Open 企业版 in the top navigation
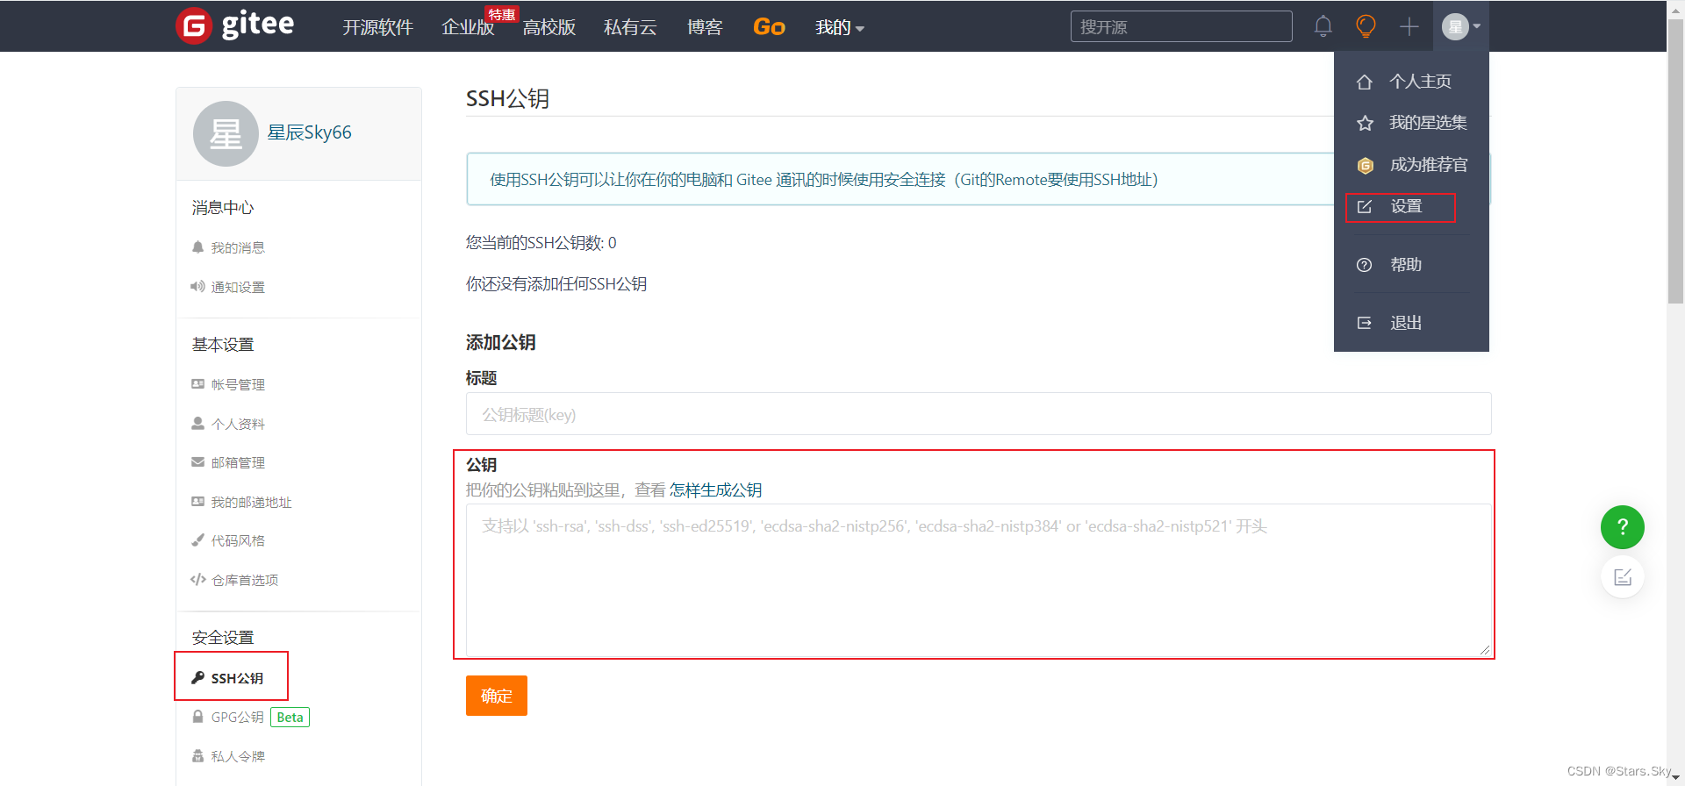Screen dimensions: 1685x786 click(468, 27)
